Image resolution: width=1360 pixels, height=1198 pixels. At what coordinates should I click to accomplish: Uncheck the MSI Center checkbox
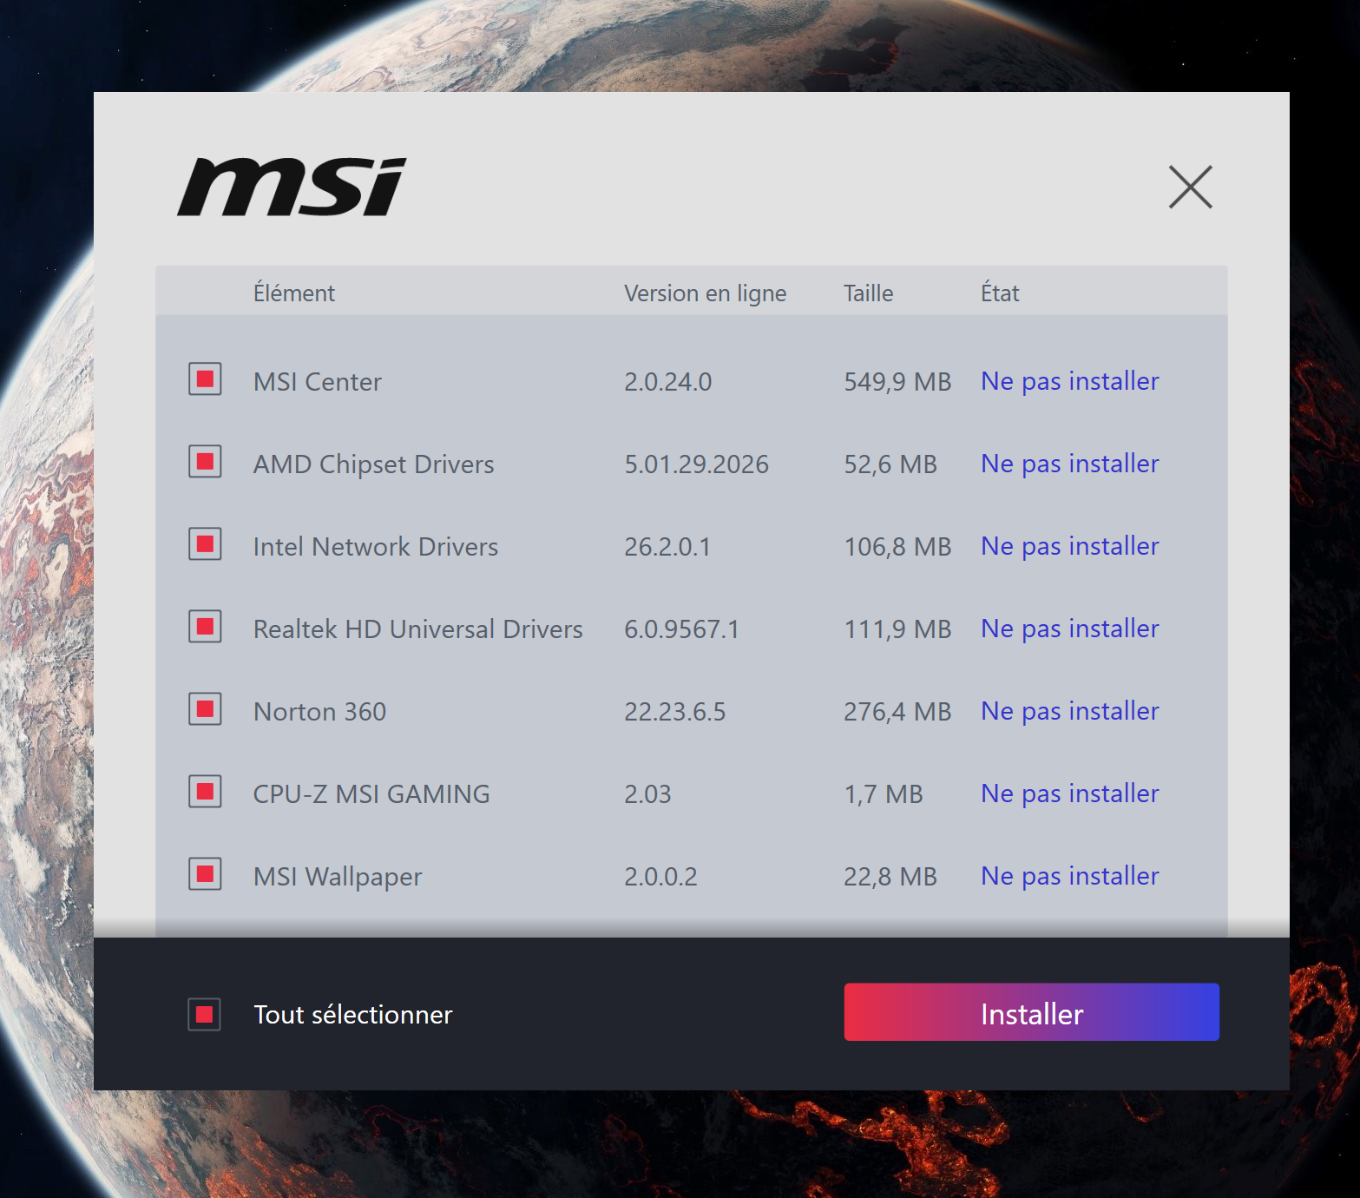coord(205,379)
